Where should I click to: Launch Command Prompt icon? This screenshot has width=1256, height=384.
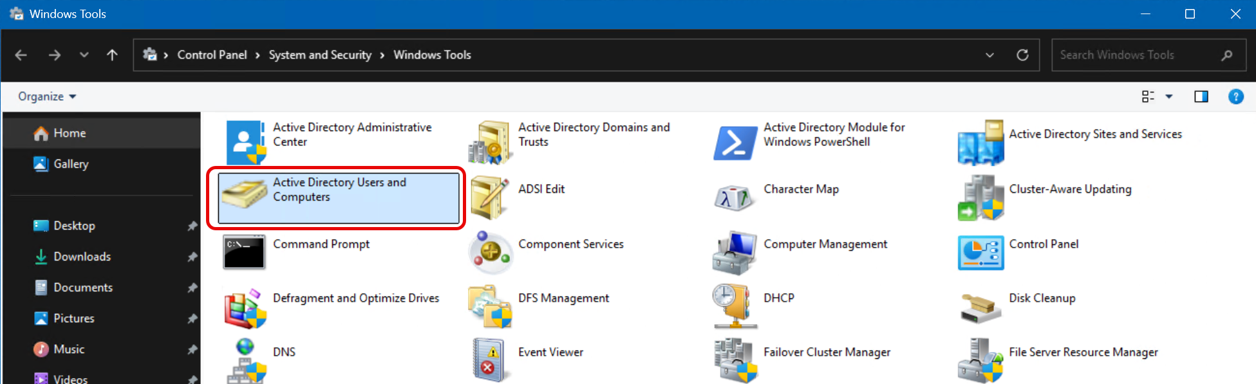[x=244, y=252]
